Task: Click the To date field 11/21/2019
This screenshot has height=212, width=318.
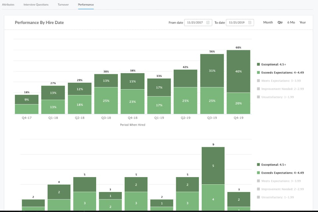Action: pos(240,22)
